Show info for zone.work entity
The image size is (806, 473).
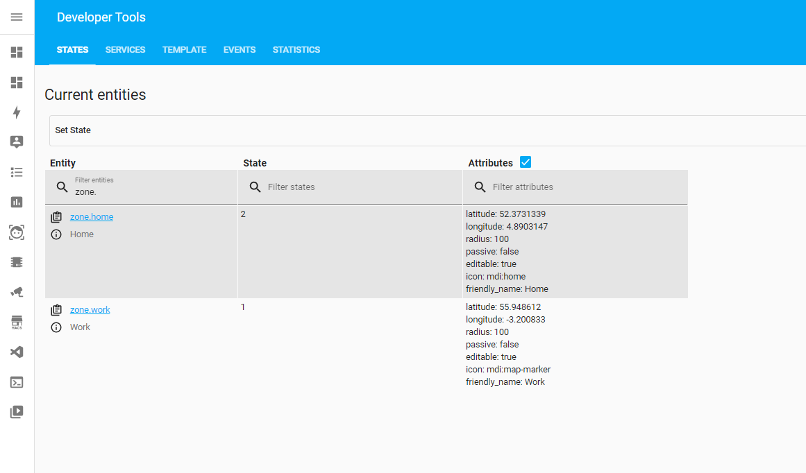[x=56, y=327]
